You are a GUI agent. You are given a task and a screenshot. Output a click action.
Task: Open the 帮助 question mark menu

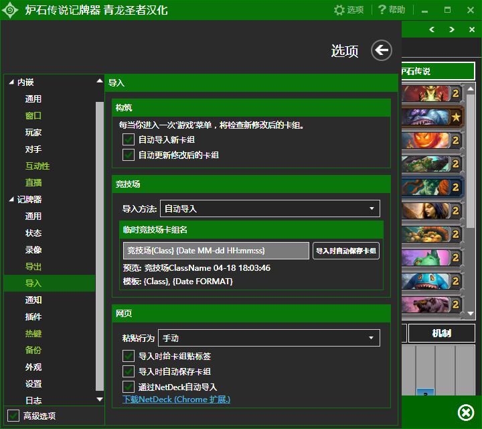pos(392,10)
